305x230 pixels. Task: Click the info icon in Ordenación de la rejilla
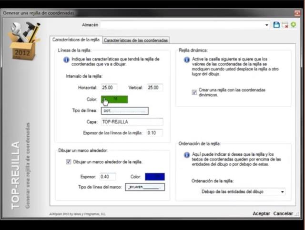pos(187,155)
